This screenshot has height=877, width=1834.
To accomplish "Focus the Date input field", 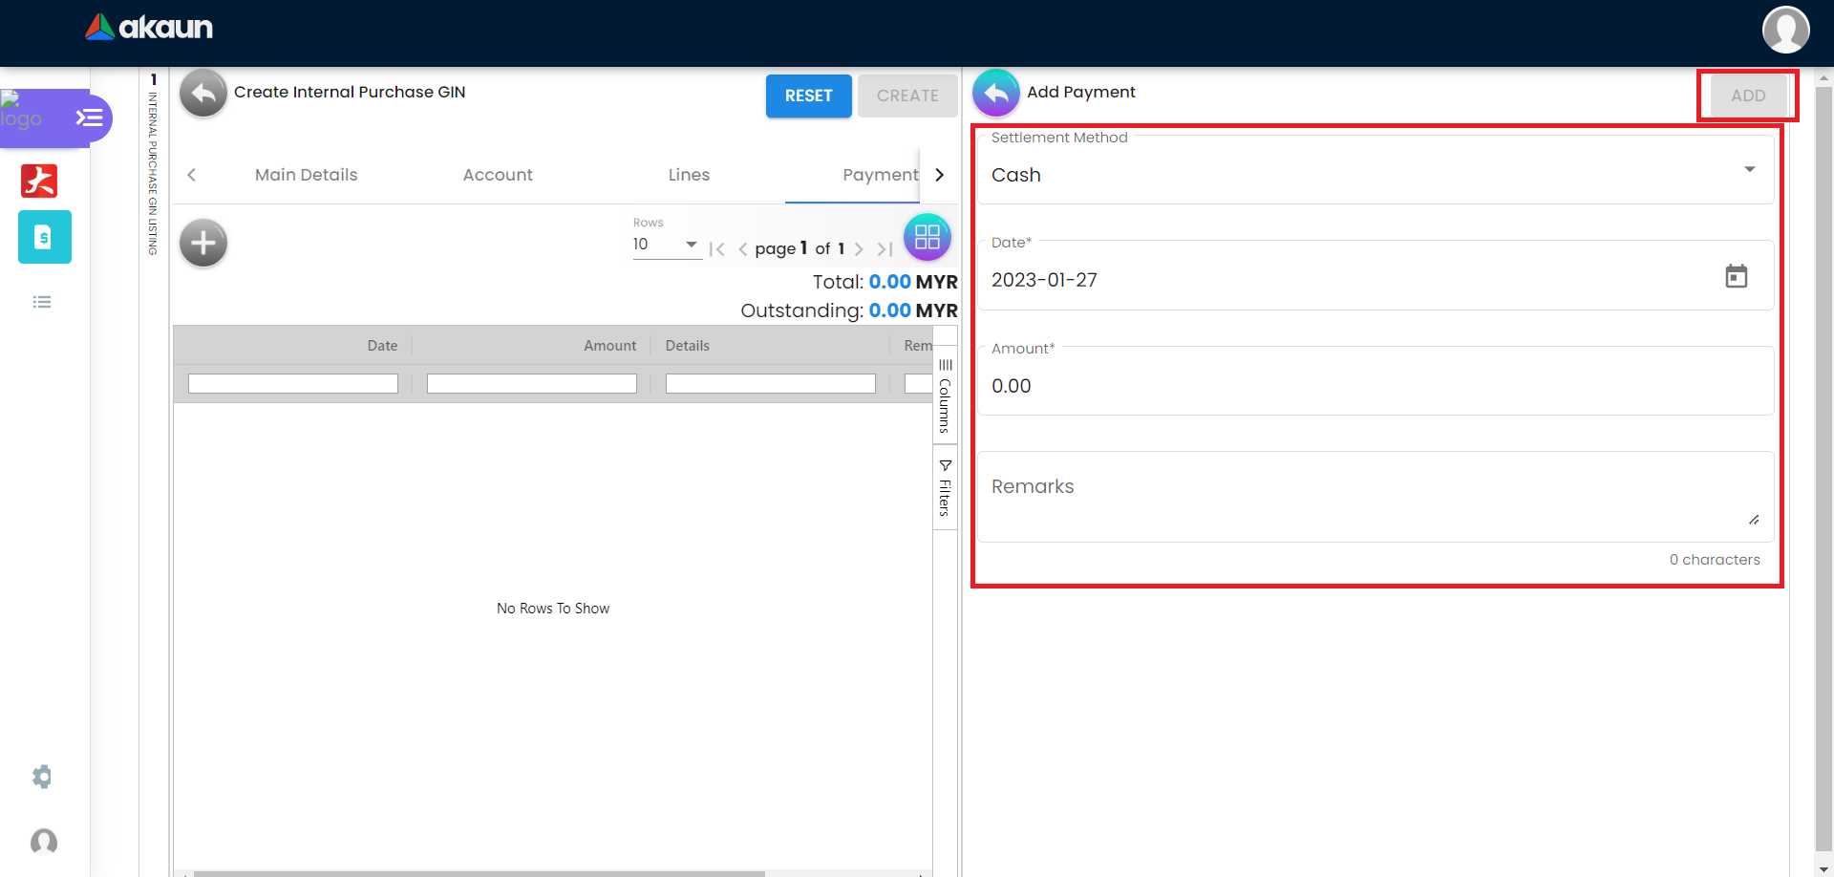I will tap(1375, 276).
